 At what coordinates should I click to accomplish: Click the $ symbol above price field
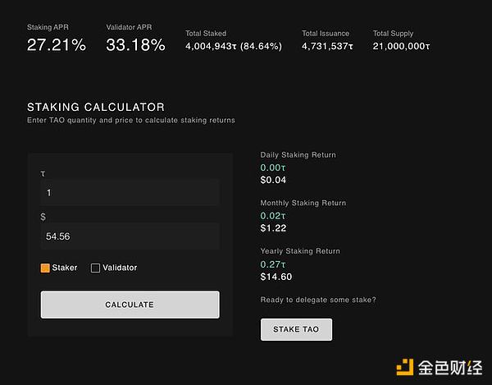(43, 217)
